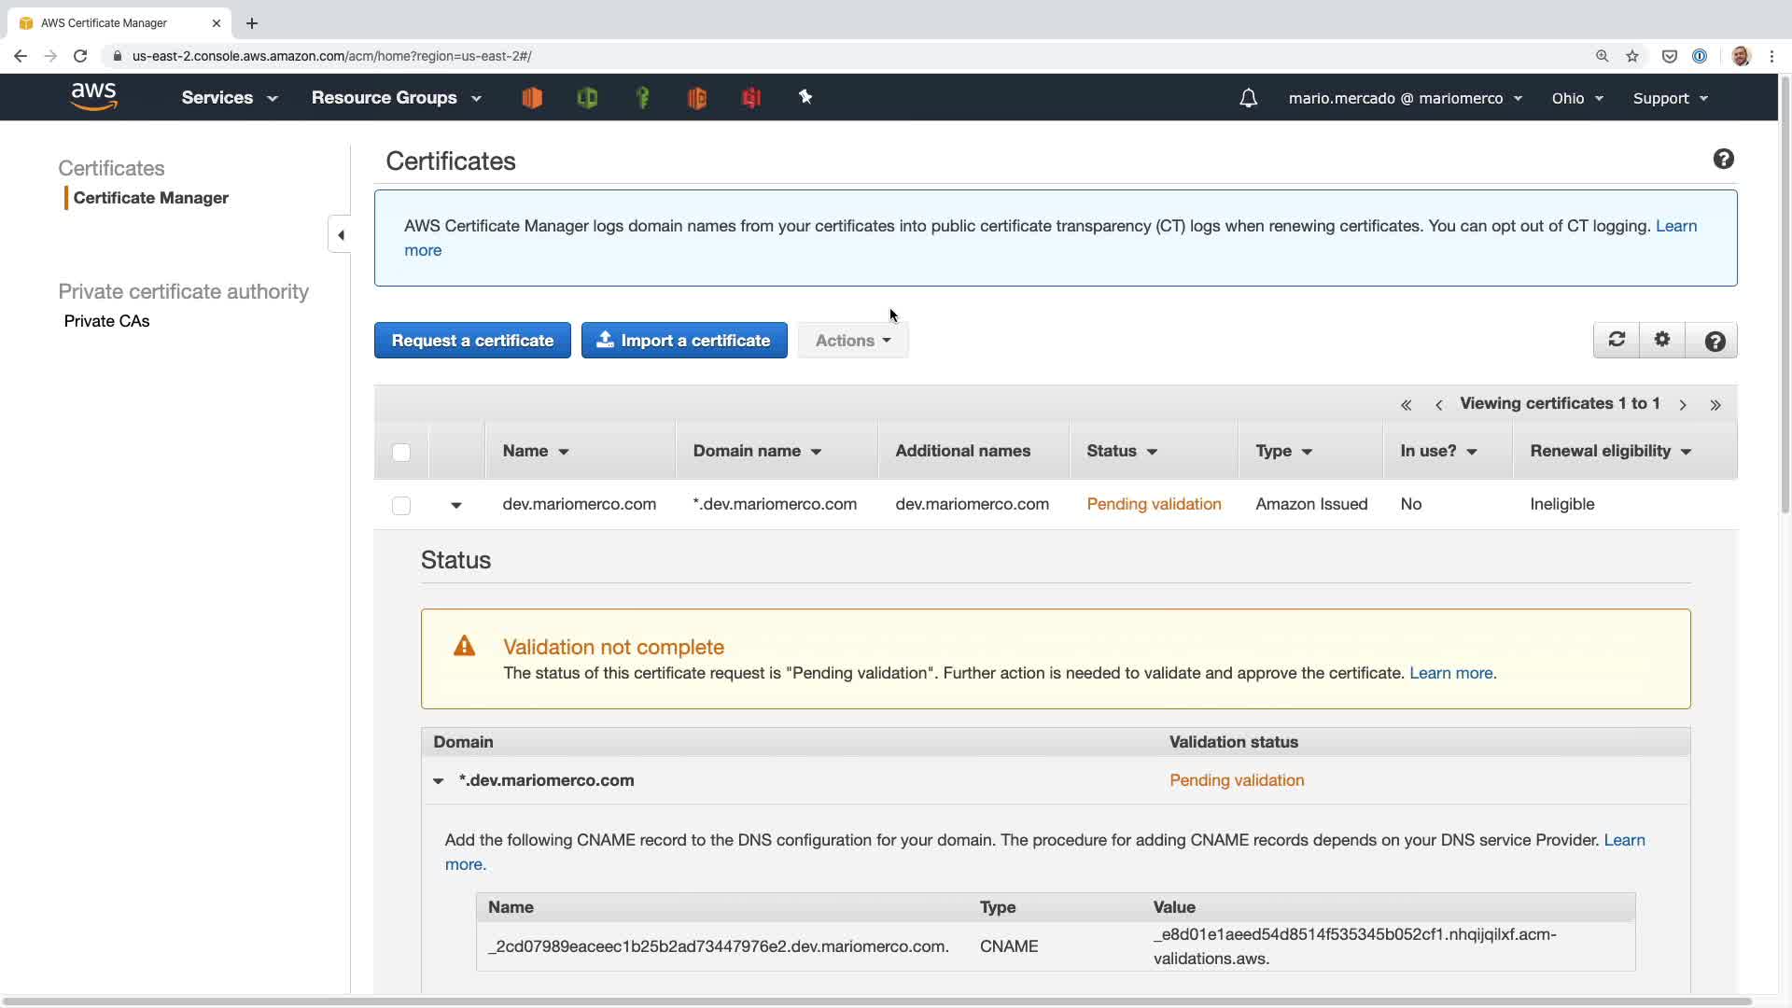Click Import a certificate button
The width and height of the screenshot is (1792, 1008).
(684, 341)
